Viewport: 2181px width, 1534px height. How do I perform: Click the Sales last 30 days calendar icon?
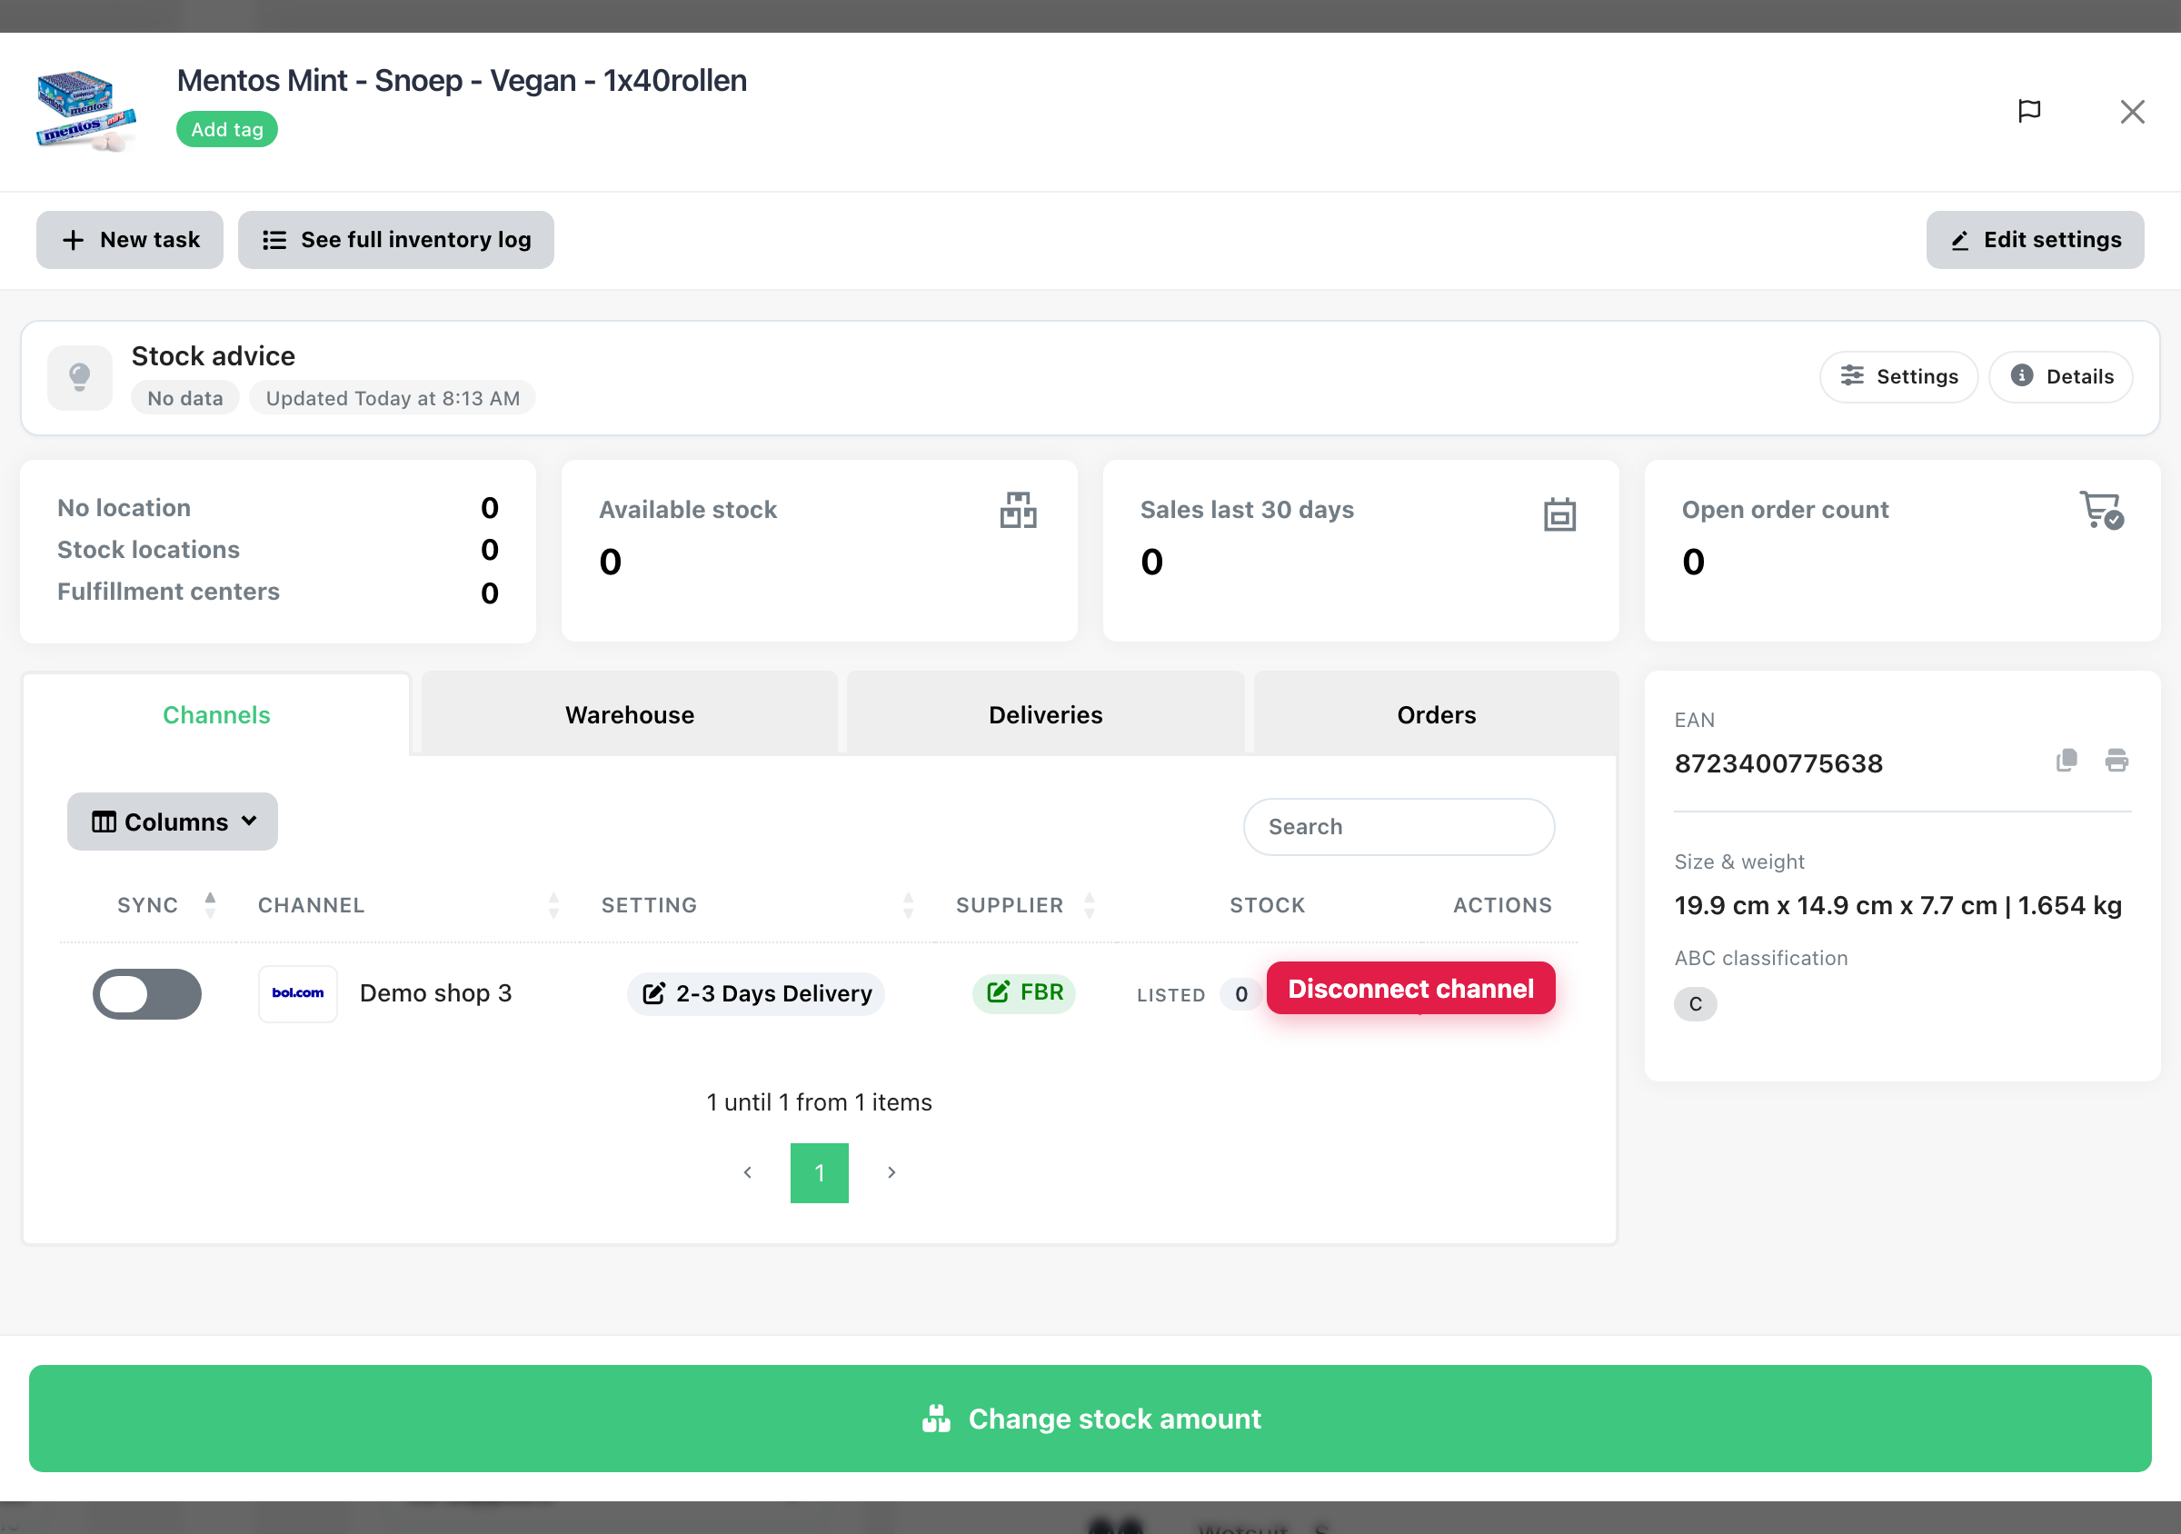[x=1559, y=513]
